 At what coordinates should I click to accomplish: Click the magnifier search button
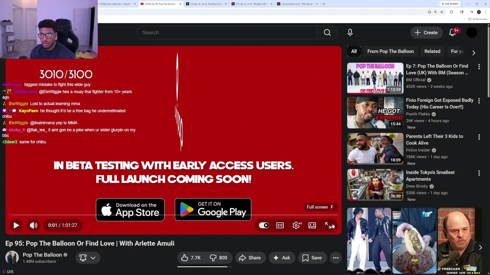(x=327, y=32)
